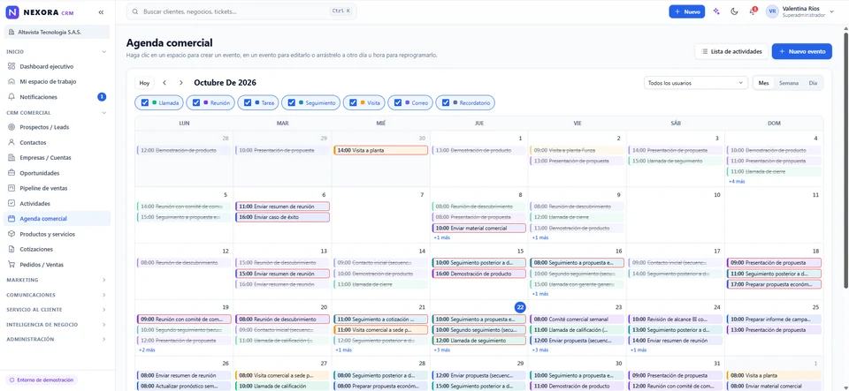Click the Nexora CRM logo icon

point(11,11)
